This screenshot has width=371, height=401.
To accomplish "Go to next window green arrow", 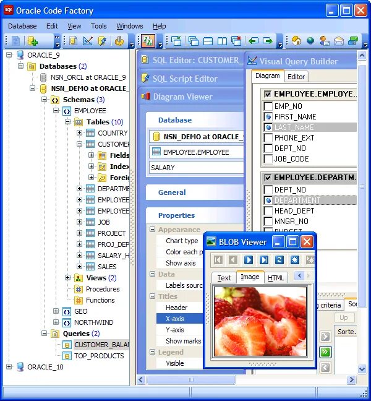I will click(x=268, y=41).
